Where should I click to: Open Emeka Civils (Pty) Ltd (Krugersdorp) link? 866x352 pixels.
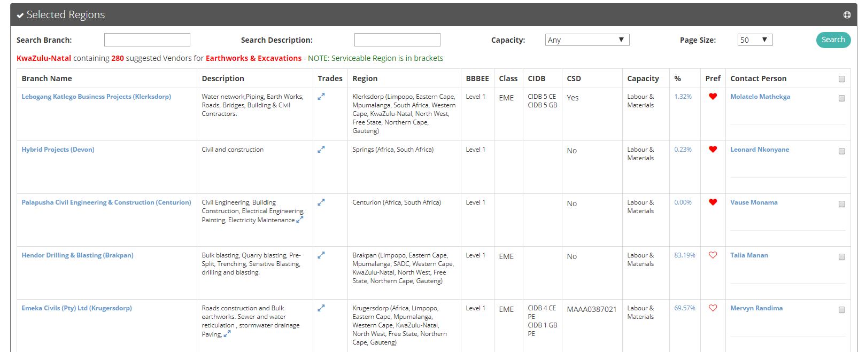76,308
